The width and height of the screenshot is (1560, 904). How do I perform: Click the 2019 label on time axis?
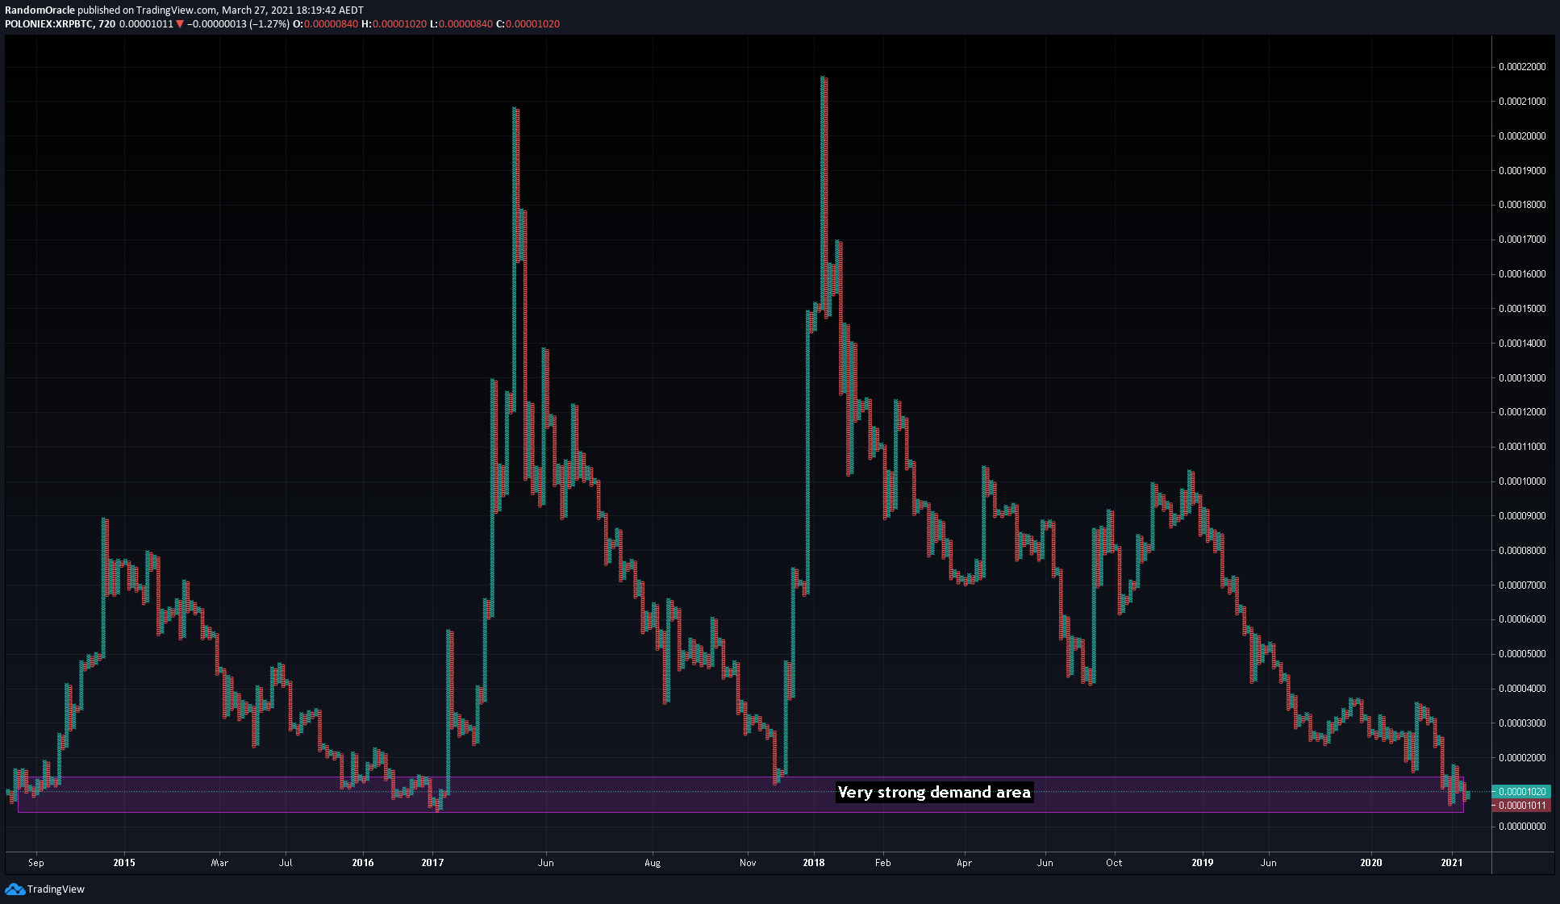pos(1203,863)
